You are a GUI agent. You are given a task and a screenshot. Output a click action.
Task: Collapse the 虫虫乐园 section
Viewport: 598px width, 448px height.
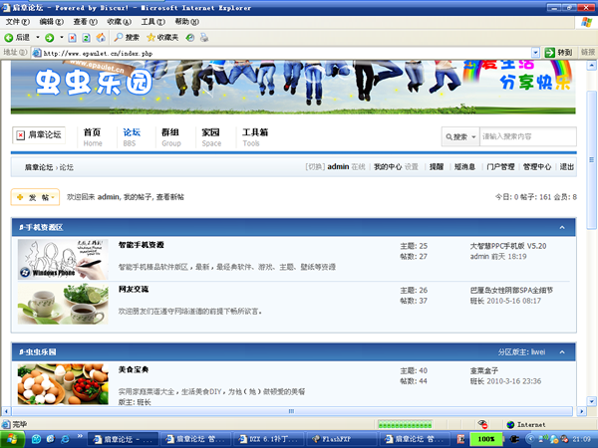(562, 352)
